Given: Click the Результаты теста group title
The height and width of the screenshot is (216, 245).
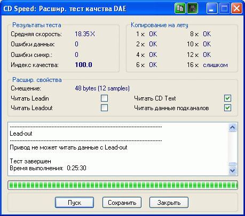Looking at the screenshot, I should (37, 25).
